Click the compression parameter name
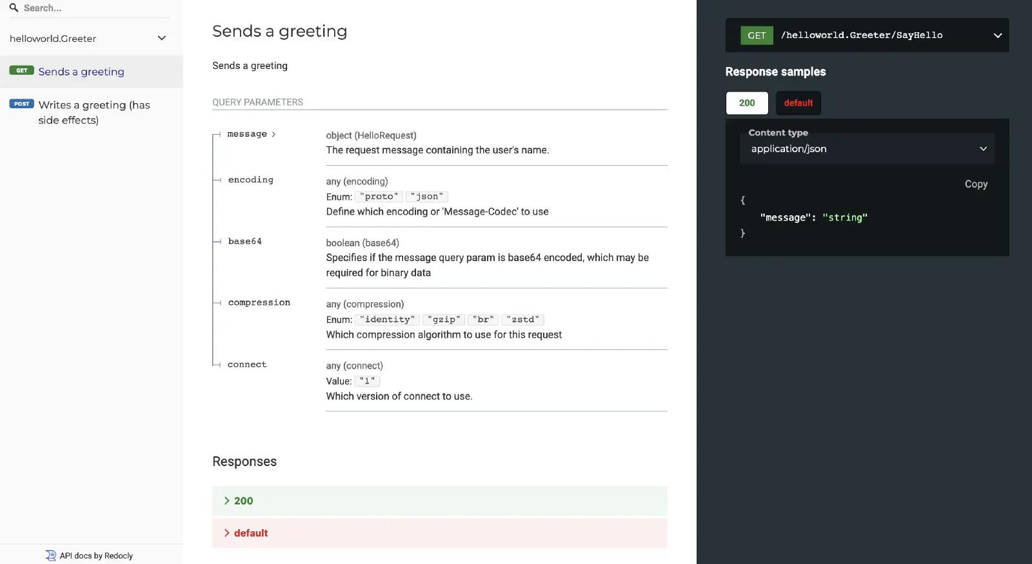Viewport: 1032px width, 564px height. tap(259, 302)
